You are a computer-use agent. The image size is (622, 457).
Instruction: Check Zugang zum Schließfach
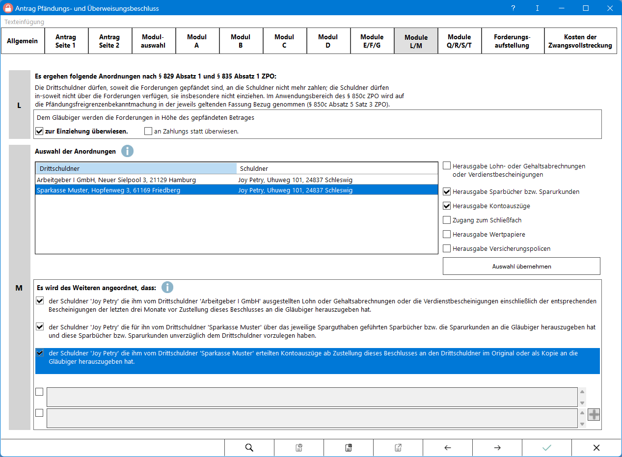(447, 220)
